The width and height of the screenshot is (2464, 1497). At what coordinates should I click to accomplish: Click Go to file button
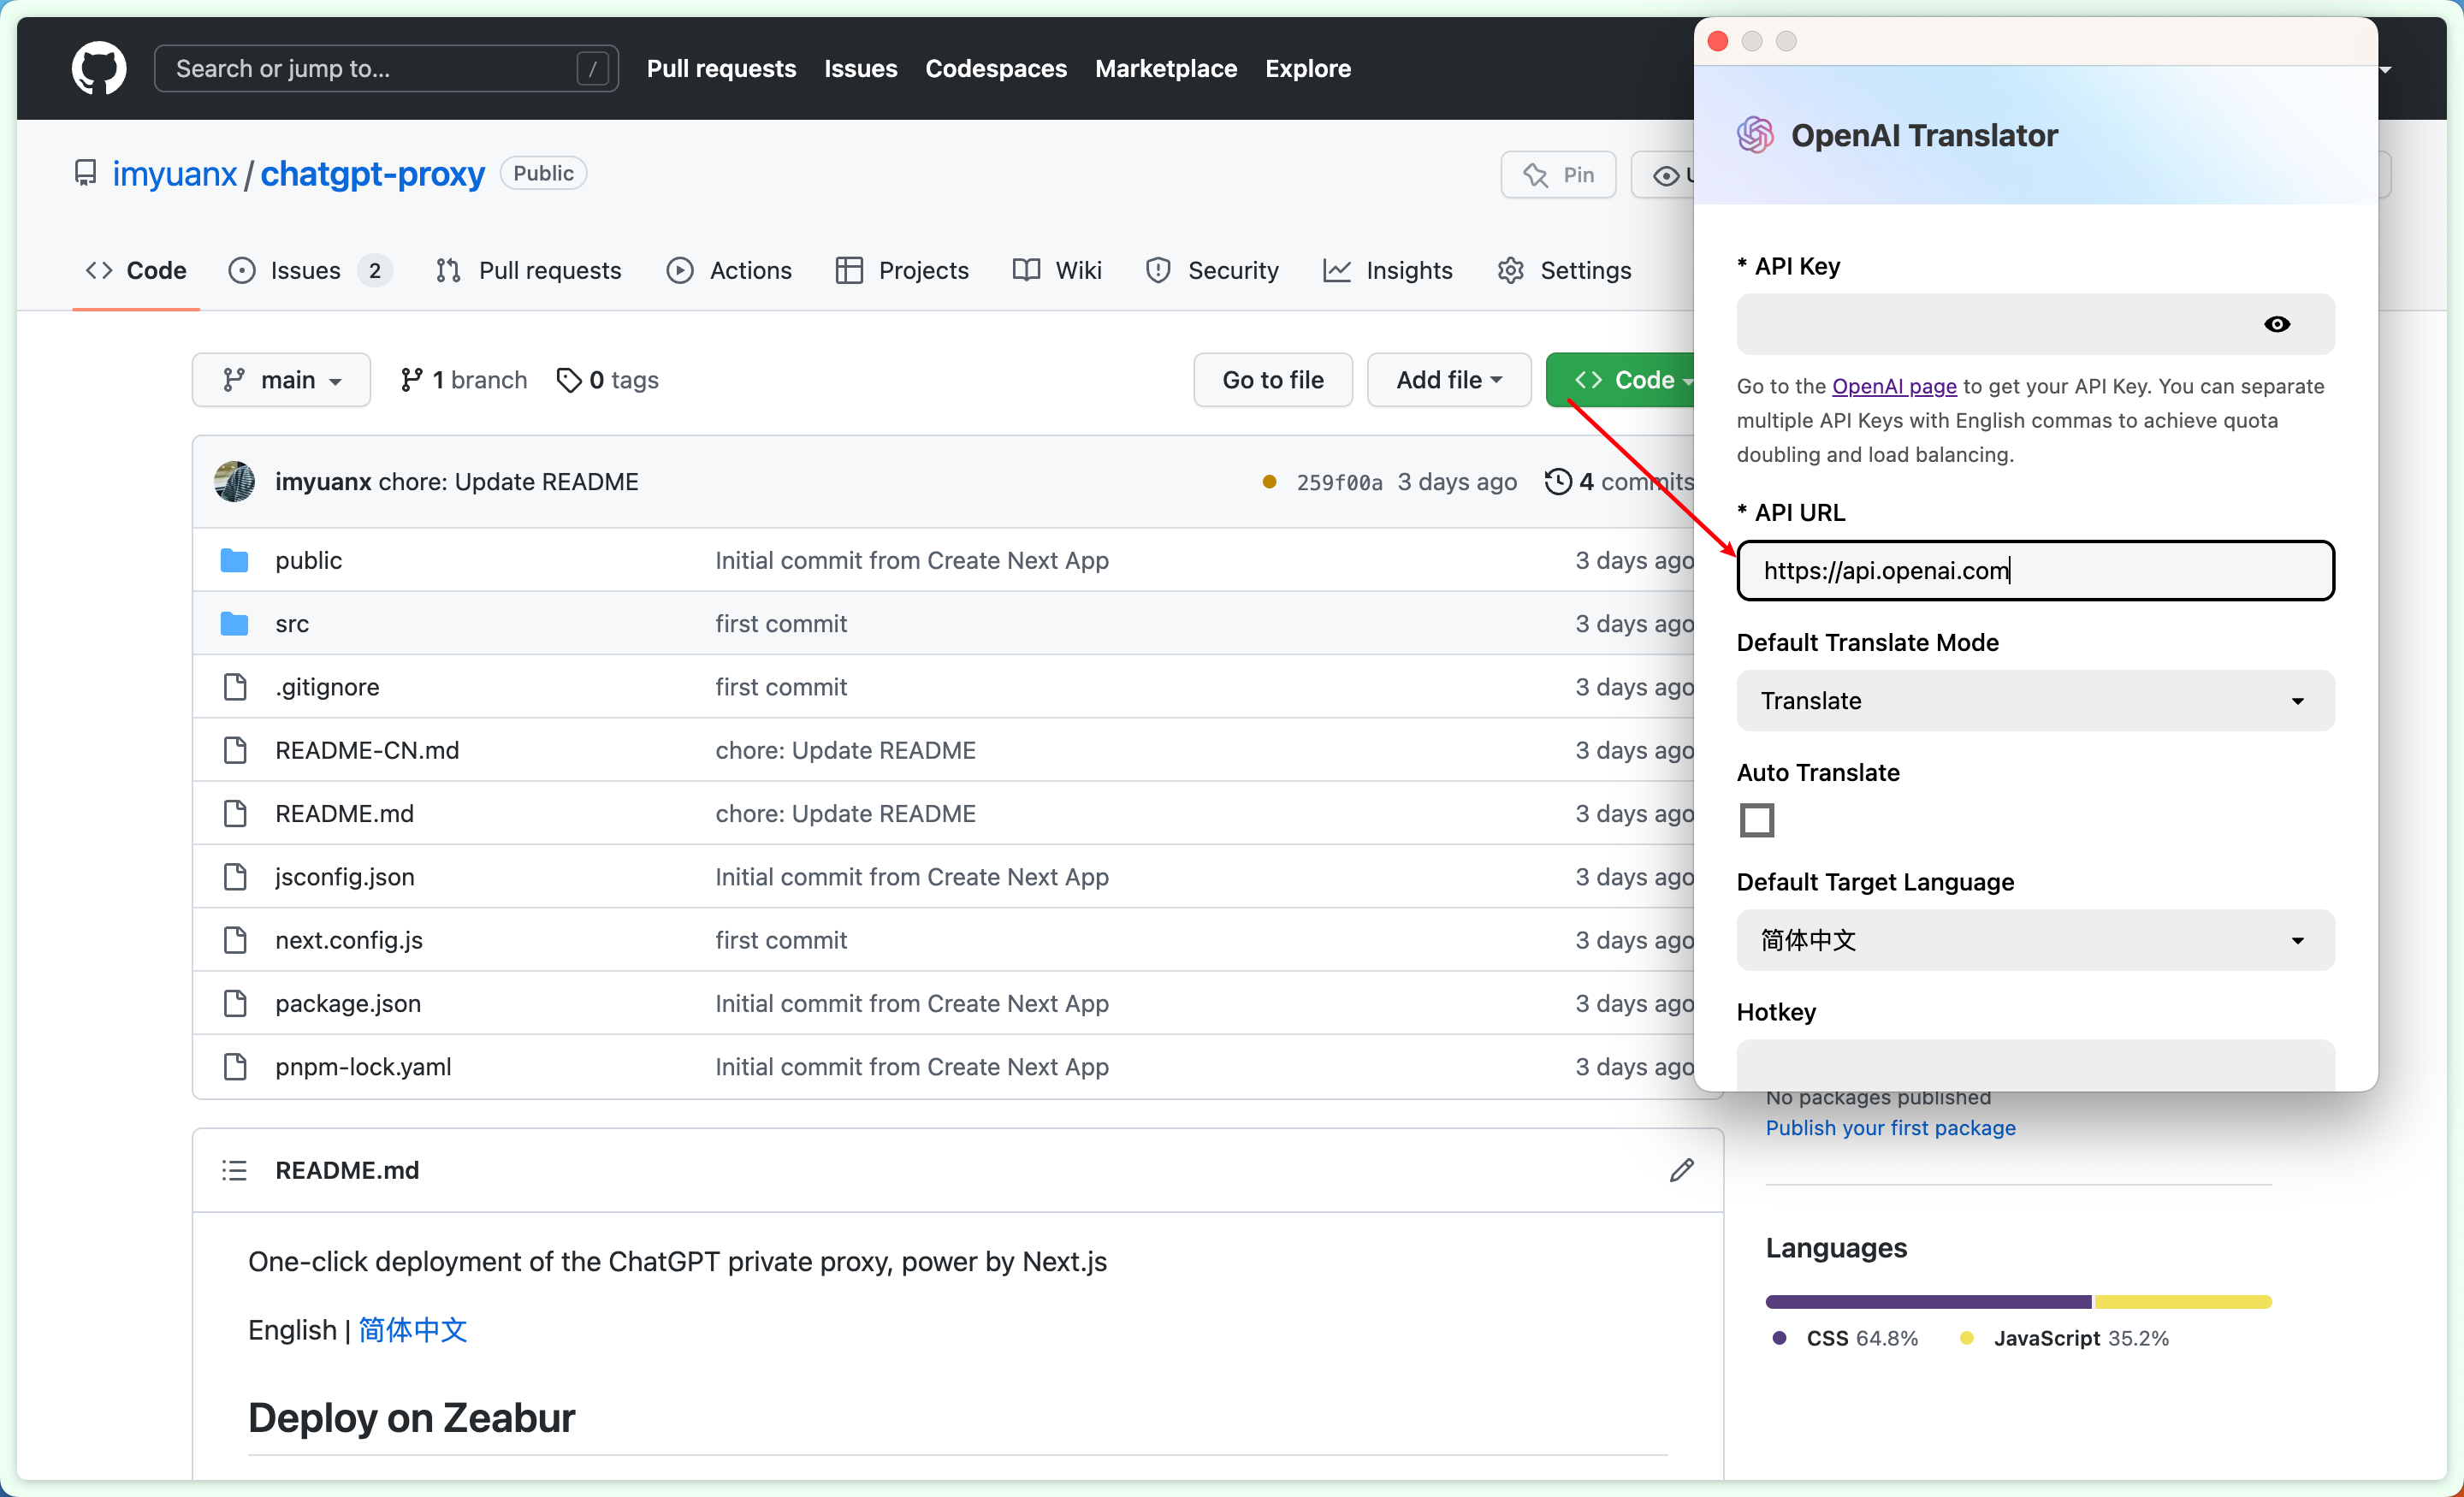pos(1272,380)
